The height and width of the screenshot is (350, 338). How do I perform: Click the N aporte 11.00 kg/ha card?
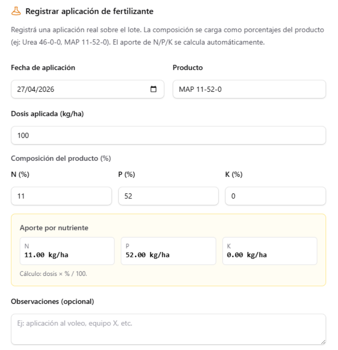coord(67,251)
